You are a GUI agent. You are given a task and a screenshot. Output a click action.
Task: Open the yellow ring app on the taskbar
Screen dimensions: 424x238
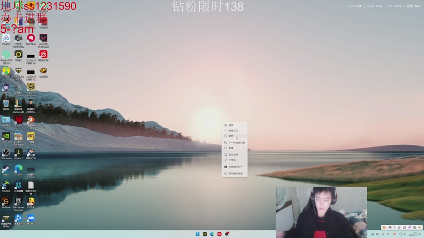tap(205, 234)
